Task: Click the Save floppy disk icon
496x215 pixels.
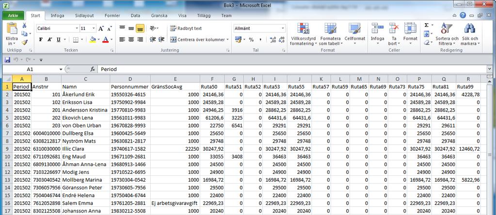Action: click(7, 59)
